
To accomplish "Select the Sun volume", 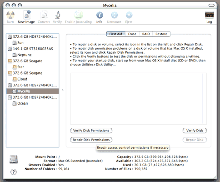I will [33, 43].
